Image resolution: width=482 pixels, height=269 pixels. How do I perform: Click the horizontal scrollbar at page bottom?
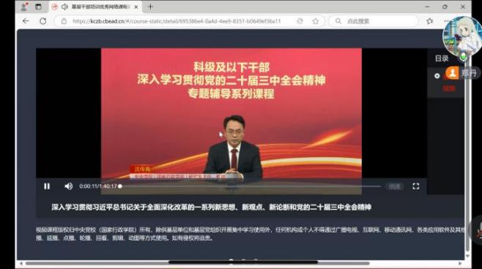point(197,263)
